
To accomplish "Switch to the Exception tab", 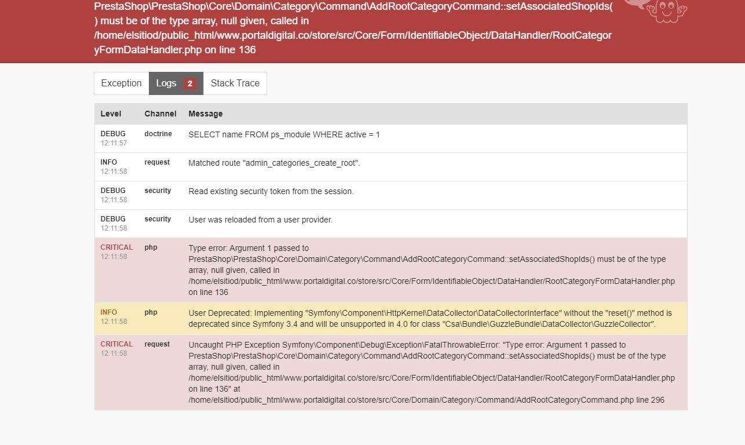I will pyautogui.click(x=121, y=83).
